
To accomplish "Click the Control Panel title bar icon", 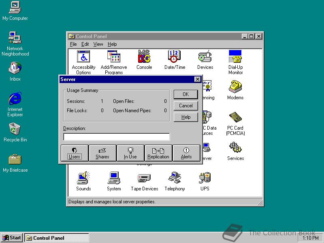I will tap(71, 36).
